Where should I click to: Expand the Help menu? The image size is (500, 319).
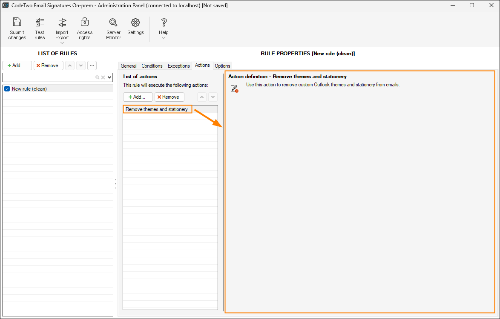point(164,28)
